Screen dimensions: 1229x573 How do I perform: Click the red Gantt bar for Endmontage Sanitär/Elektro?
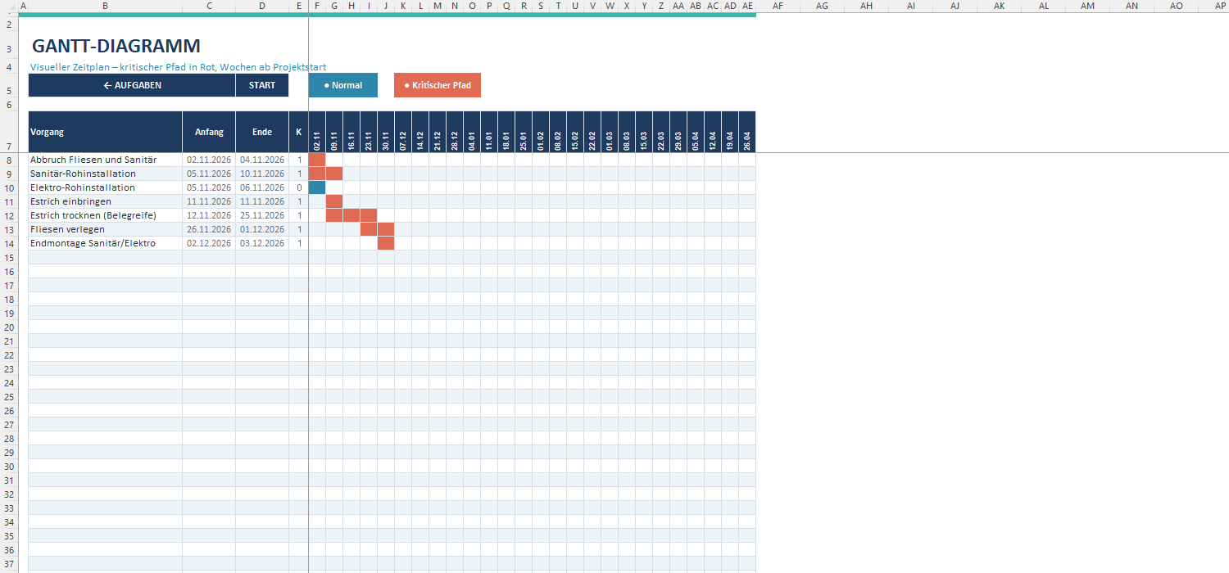[386, 243]
